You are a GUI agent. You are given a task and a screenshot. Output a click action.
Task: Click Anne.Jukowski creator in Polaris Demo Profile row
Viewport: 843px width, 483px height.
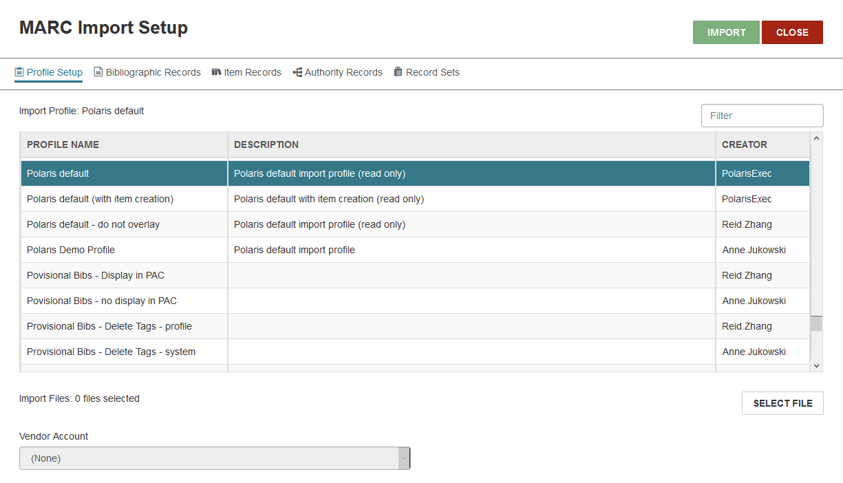pyautogui.click(x=754, y=250)
